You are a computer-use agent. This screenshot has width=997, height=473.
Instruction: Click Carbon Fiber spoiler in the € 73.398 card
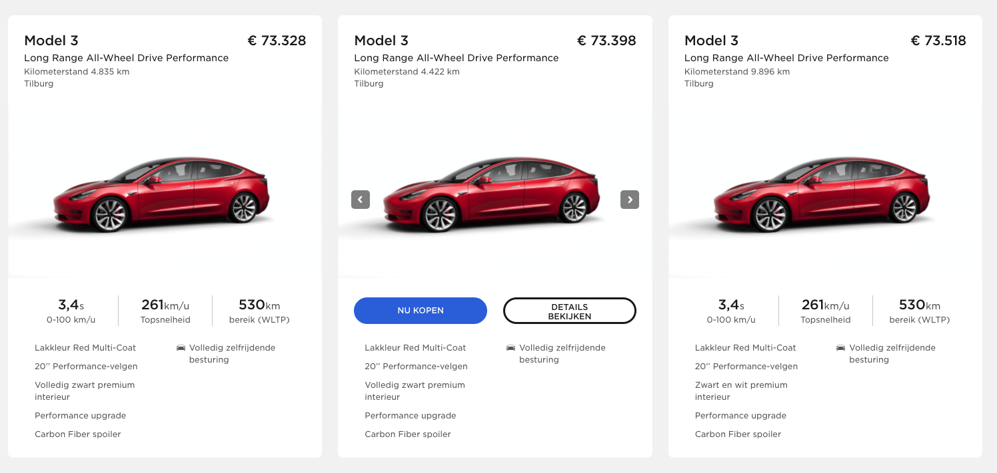coord(408,434)
